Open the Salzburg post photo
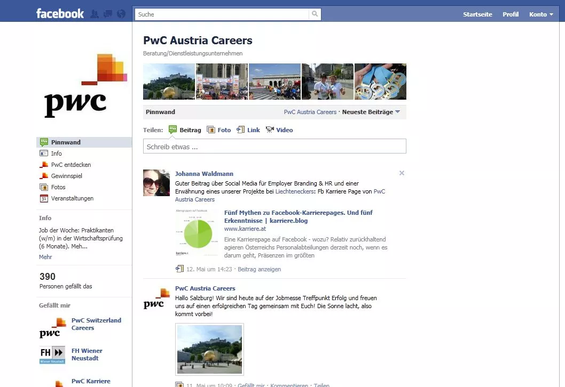565x387 pixels. point(209,349)
